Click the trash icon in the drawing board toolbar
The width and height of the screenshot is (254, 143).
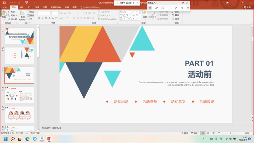coord(188,8)
